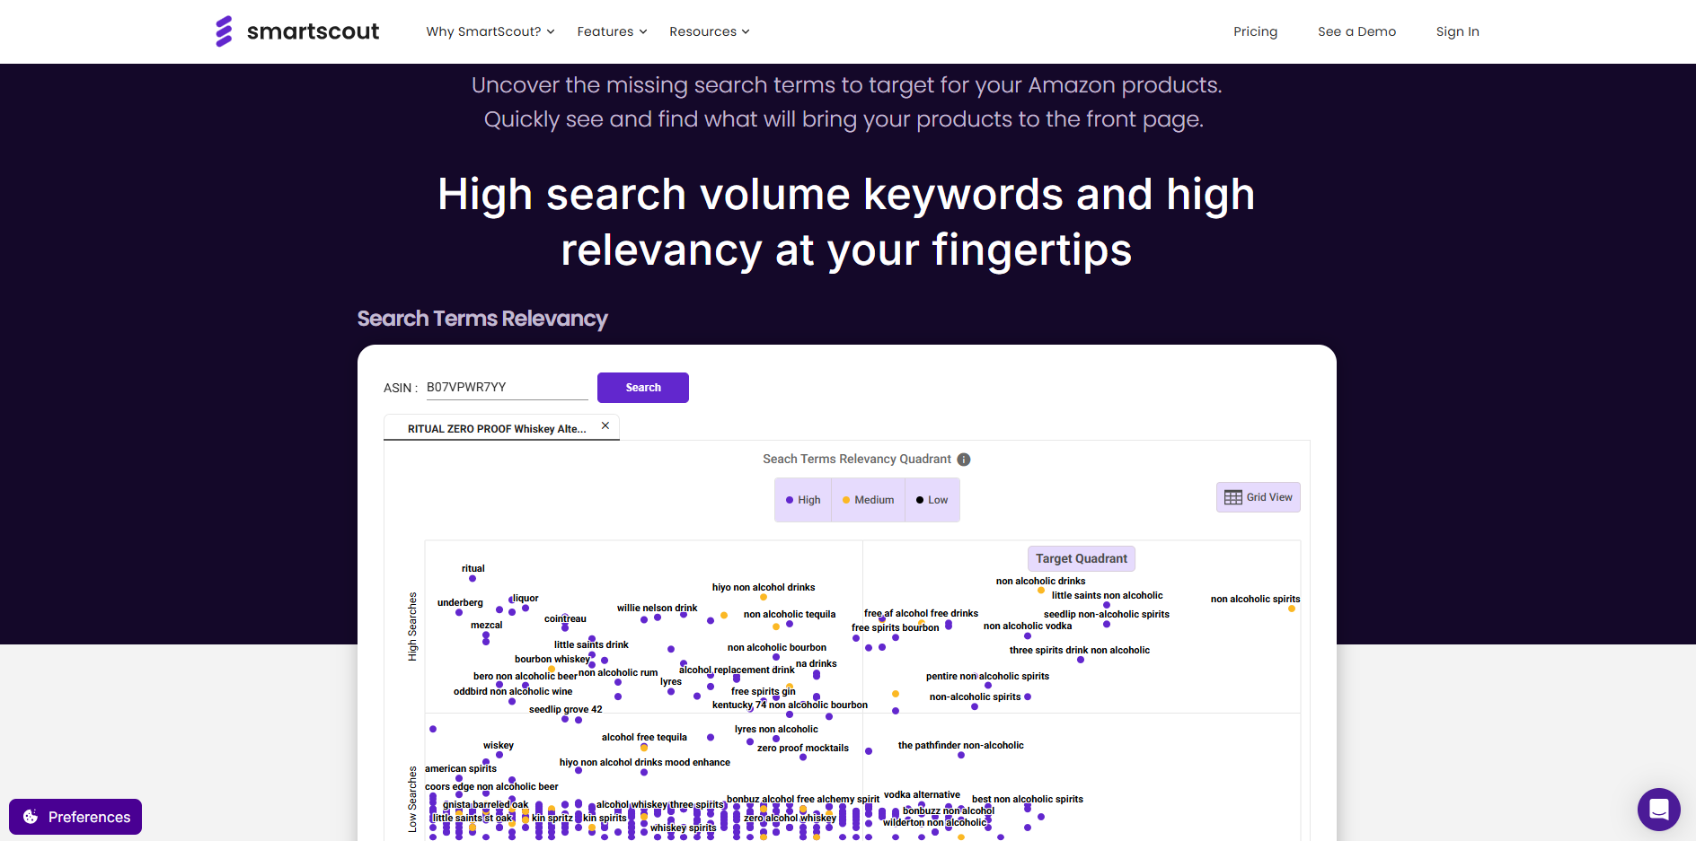The image size is (1696, 841).
Task: Click the 'Search Terms Relevancy' heading
Action: (482, 319)
